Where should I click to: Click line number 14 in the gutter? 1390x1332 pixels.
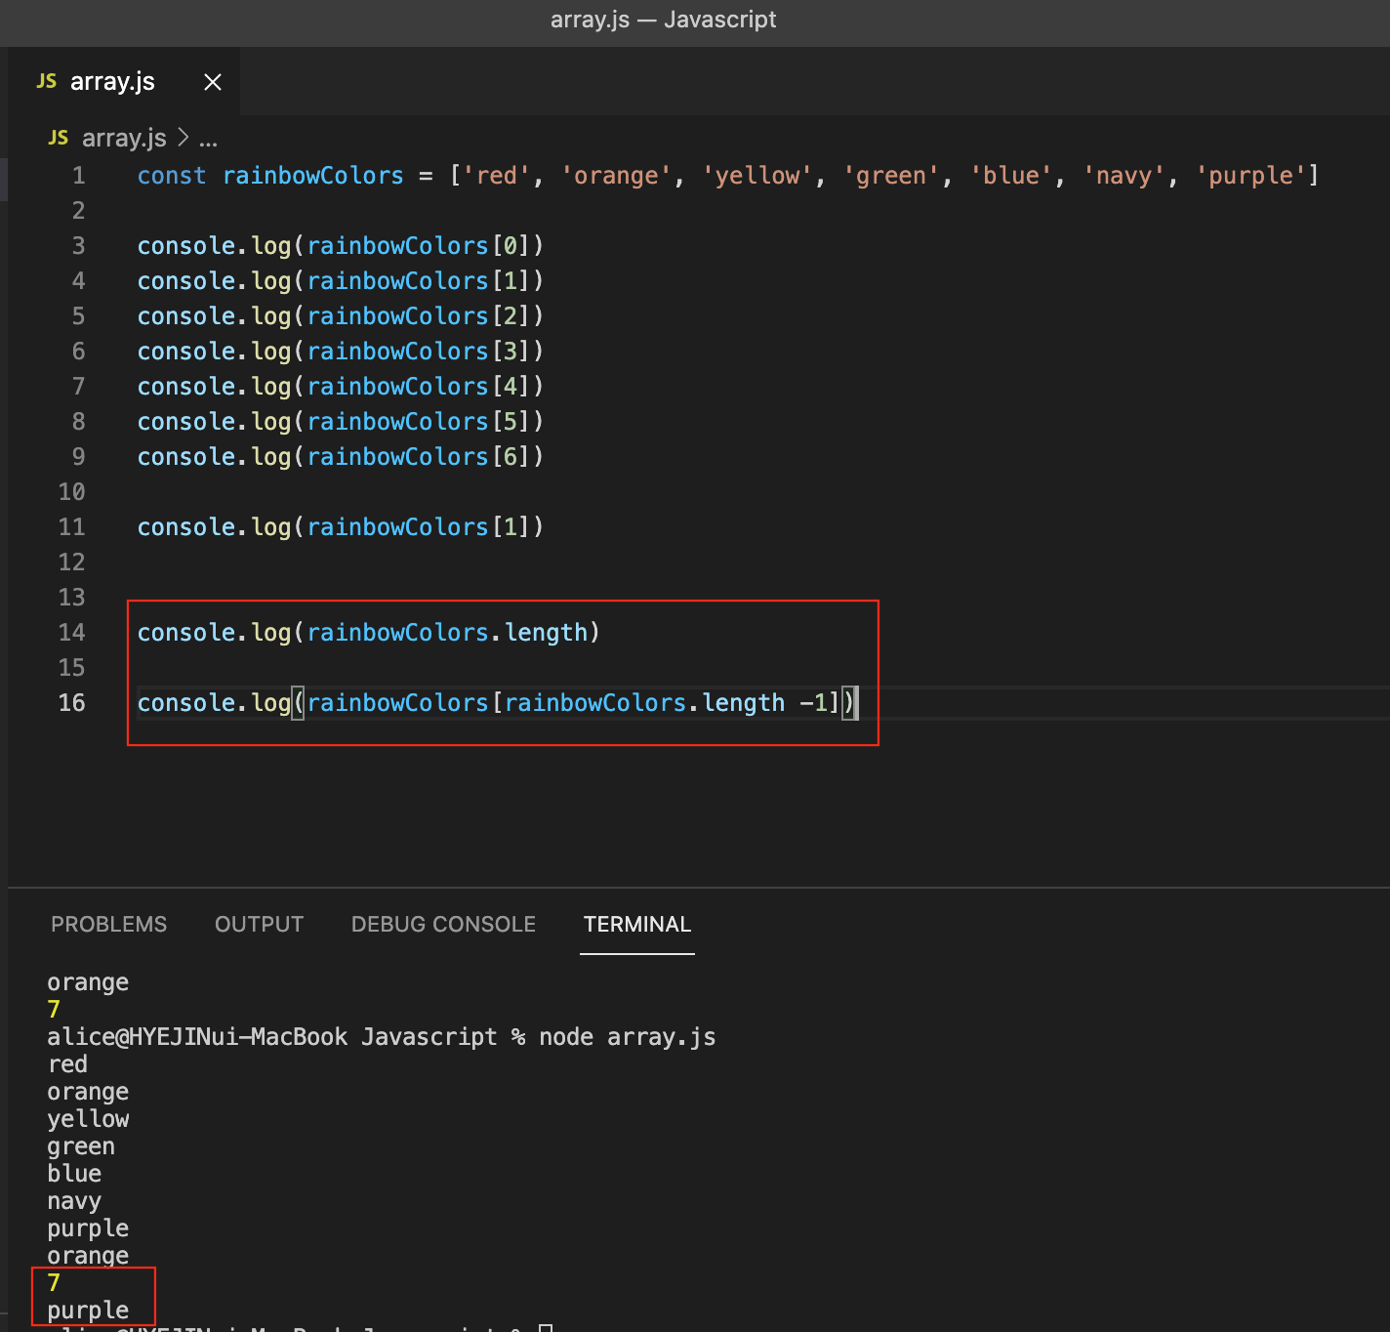72,633
